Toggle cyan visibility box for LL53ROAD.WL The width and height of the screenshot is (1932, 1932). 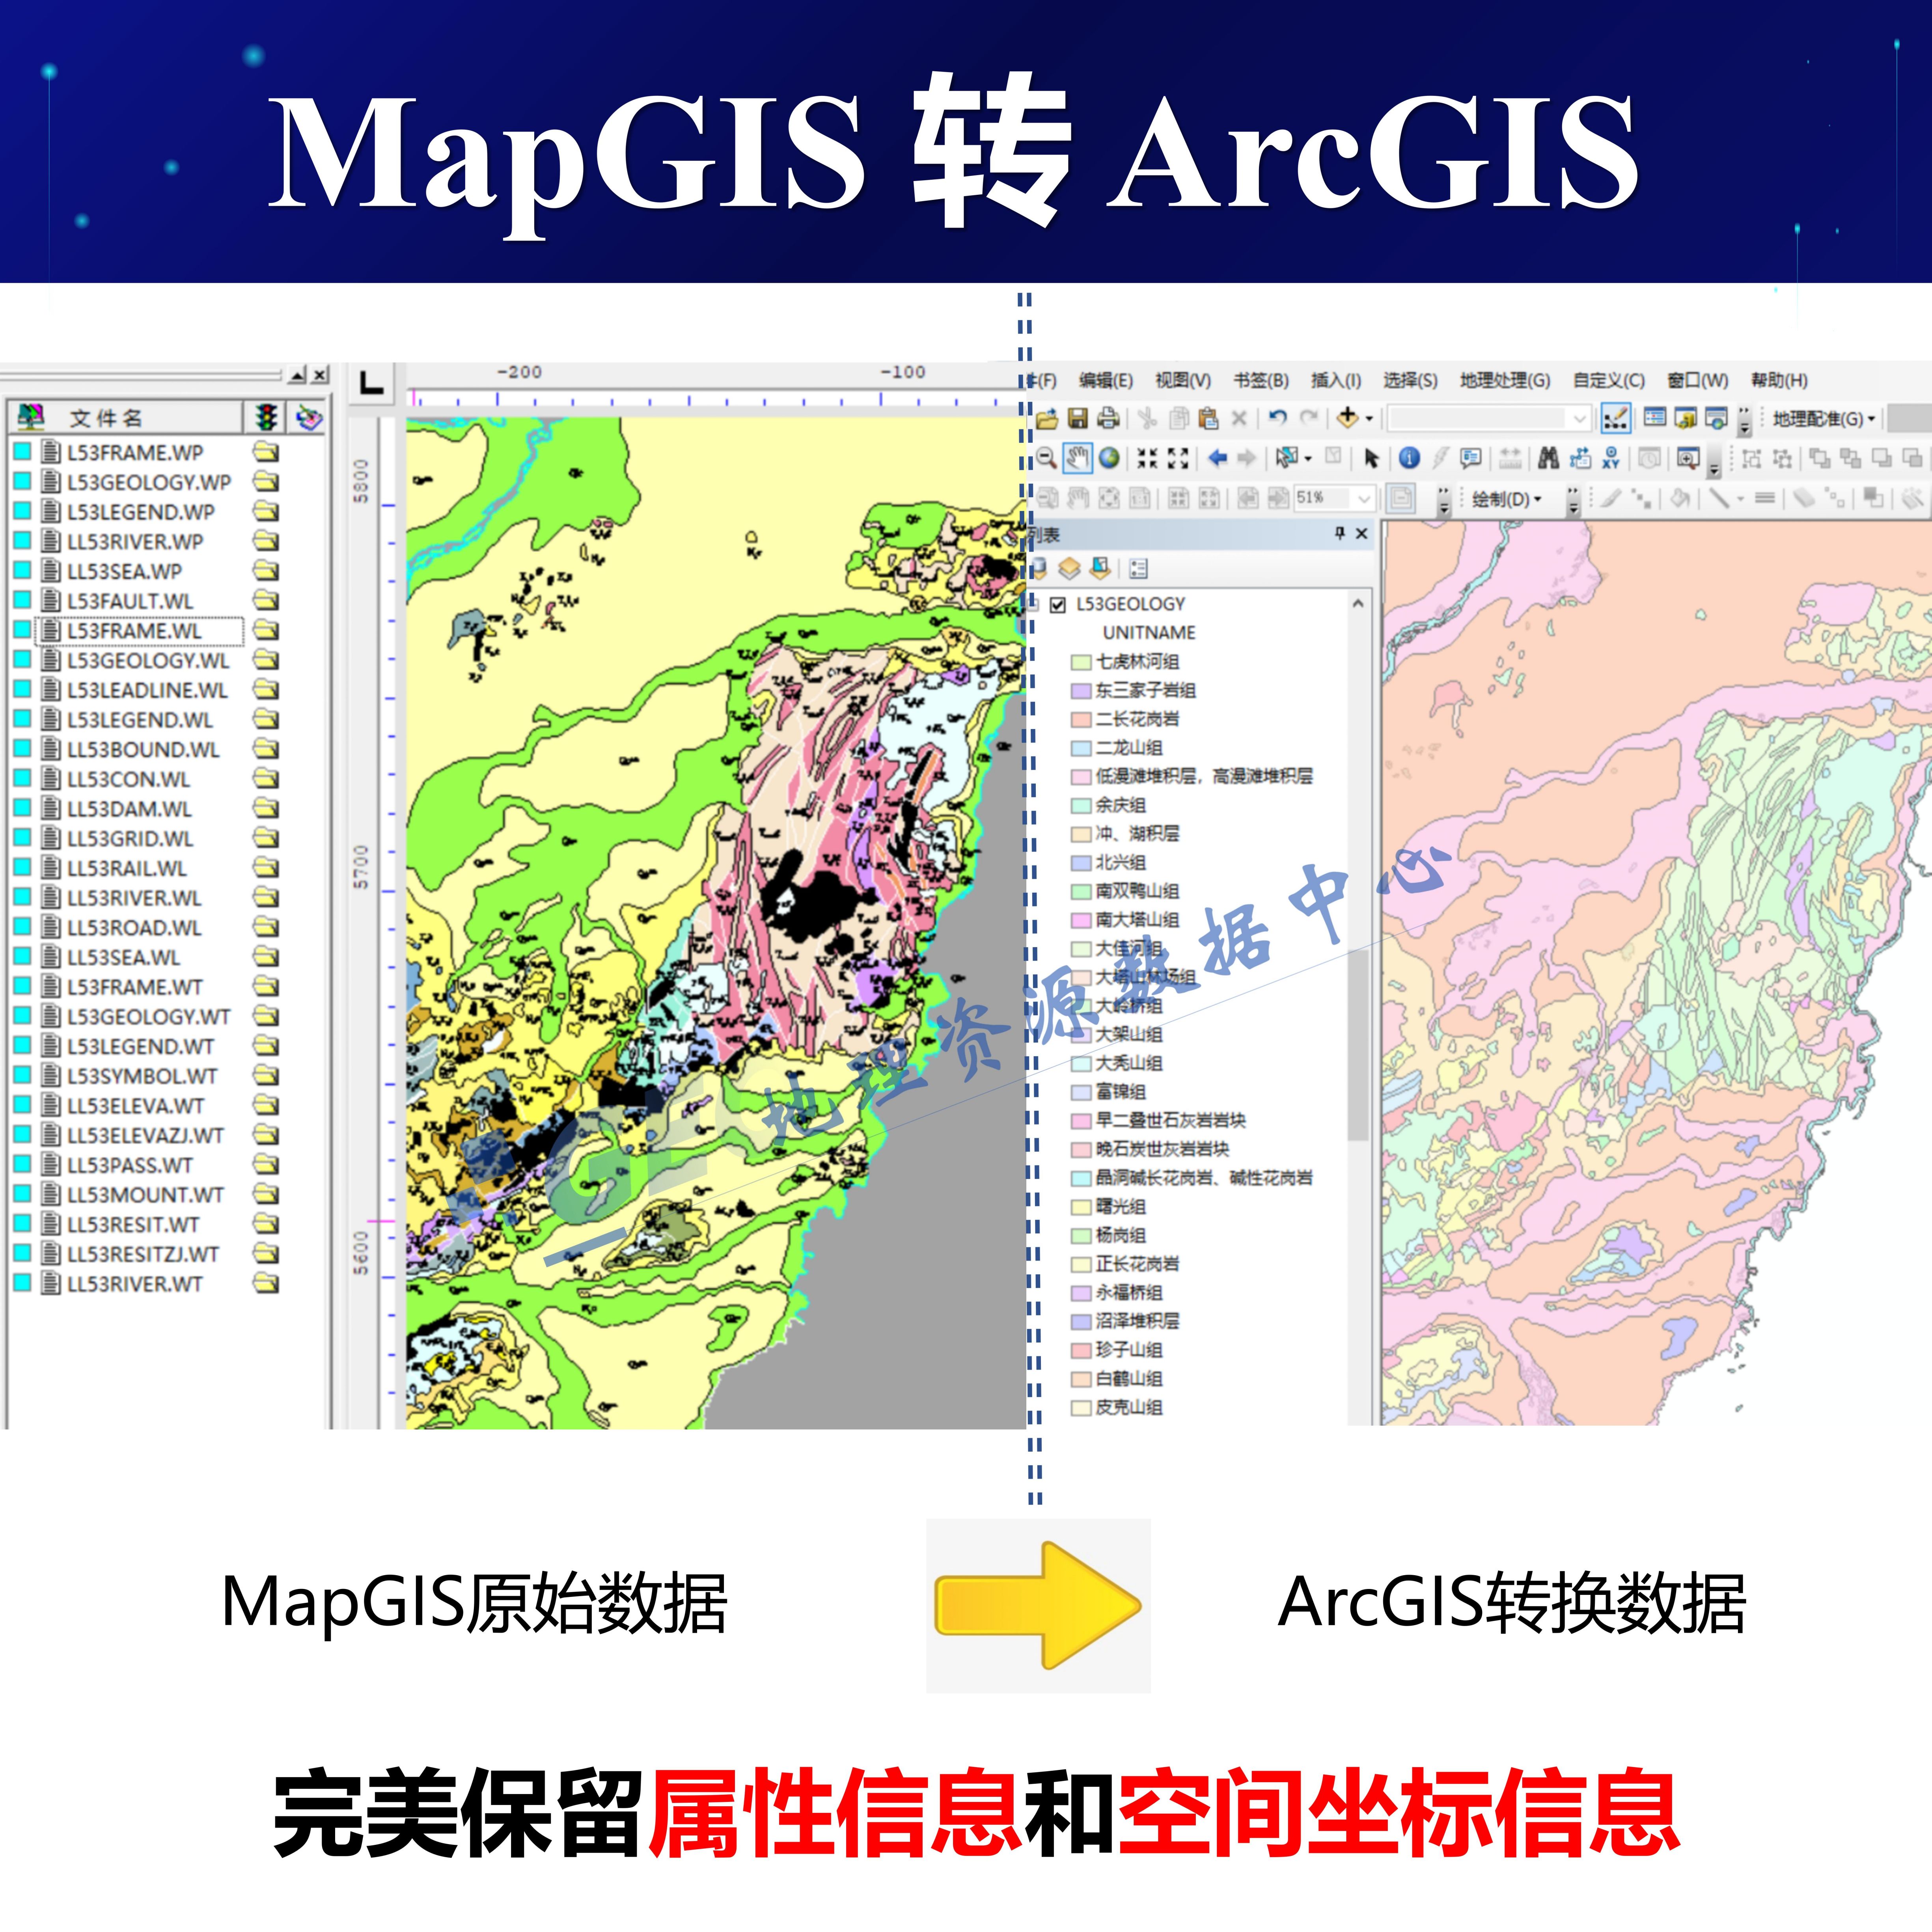(x=22, y=927)
